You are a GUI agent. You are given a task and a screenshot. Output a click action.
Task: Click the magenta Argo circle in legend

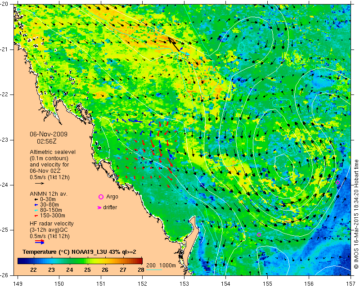[101, 197]
